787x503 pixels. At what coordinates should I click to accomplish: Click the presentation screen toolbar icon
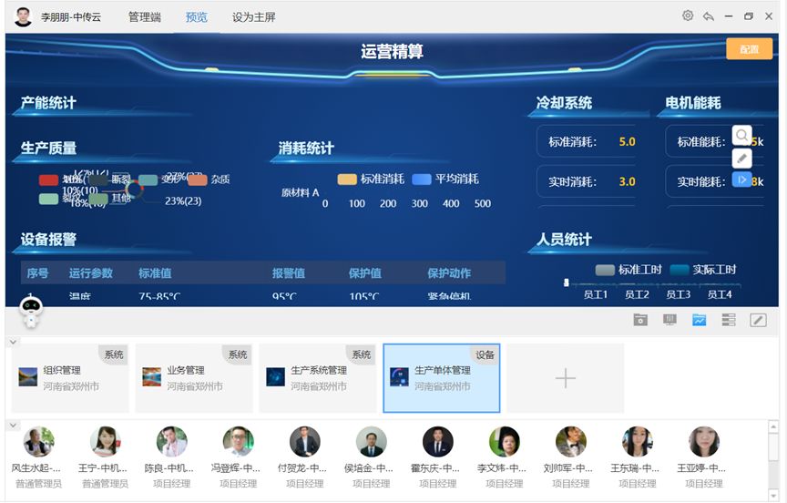tap(670, 320)
